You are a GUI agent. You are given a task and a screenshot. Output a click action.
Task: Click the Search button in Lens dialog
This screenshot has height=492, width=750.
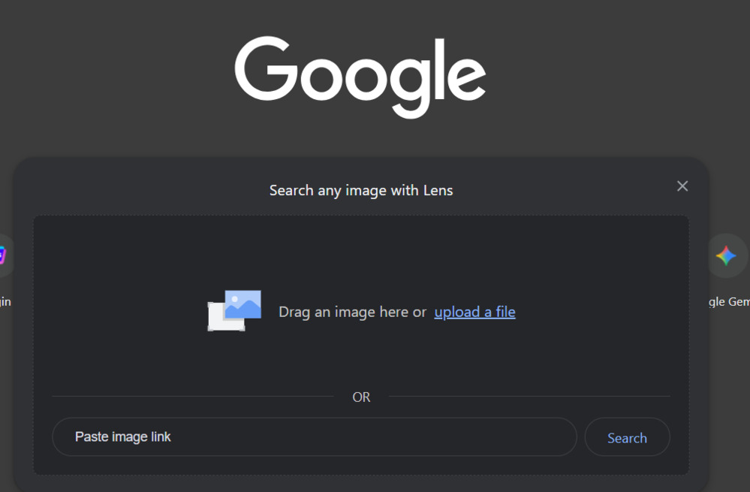(x=627, y=437)
